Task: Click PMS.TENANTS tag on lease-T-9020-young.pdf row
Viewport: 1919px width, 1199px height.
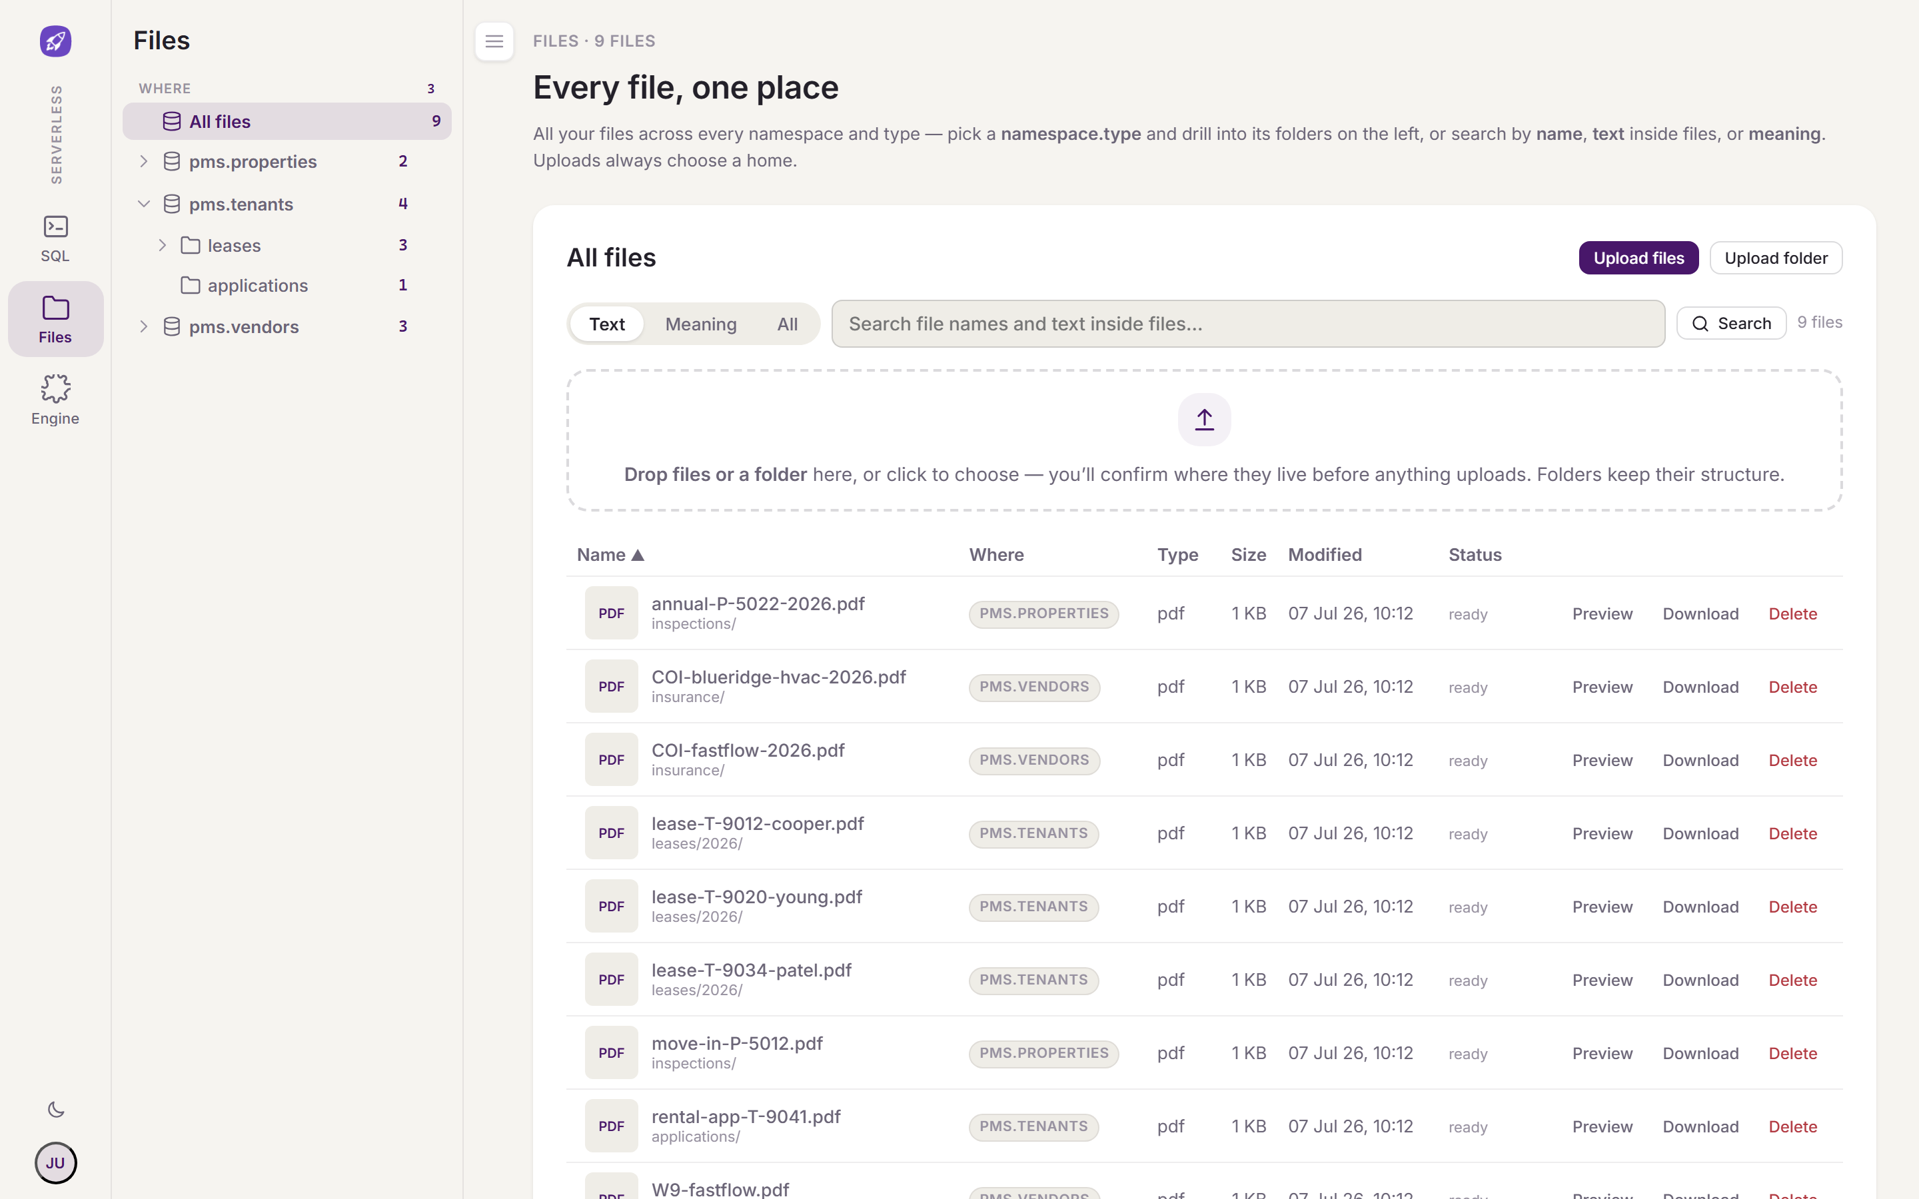Action: [1033, 907]
